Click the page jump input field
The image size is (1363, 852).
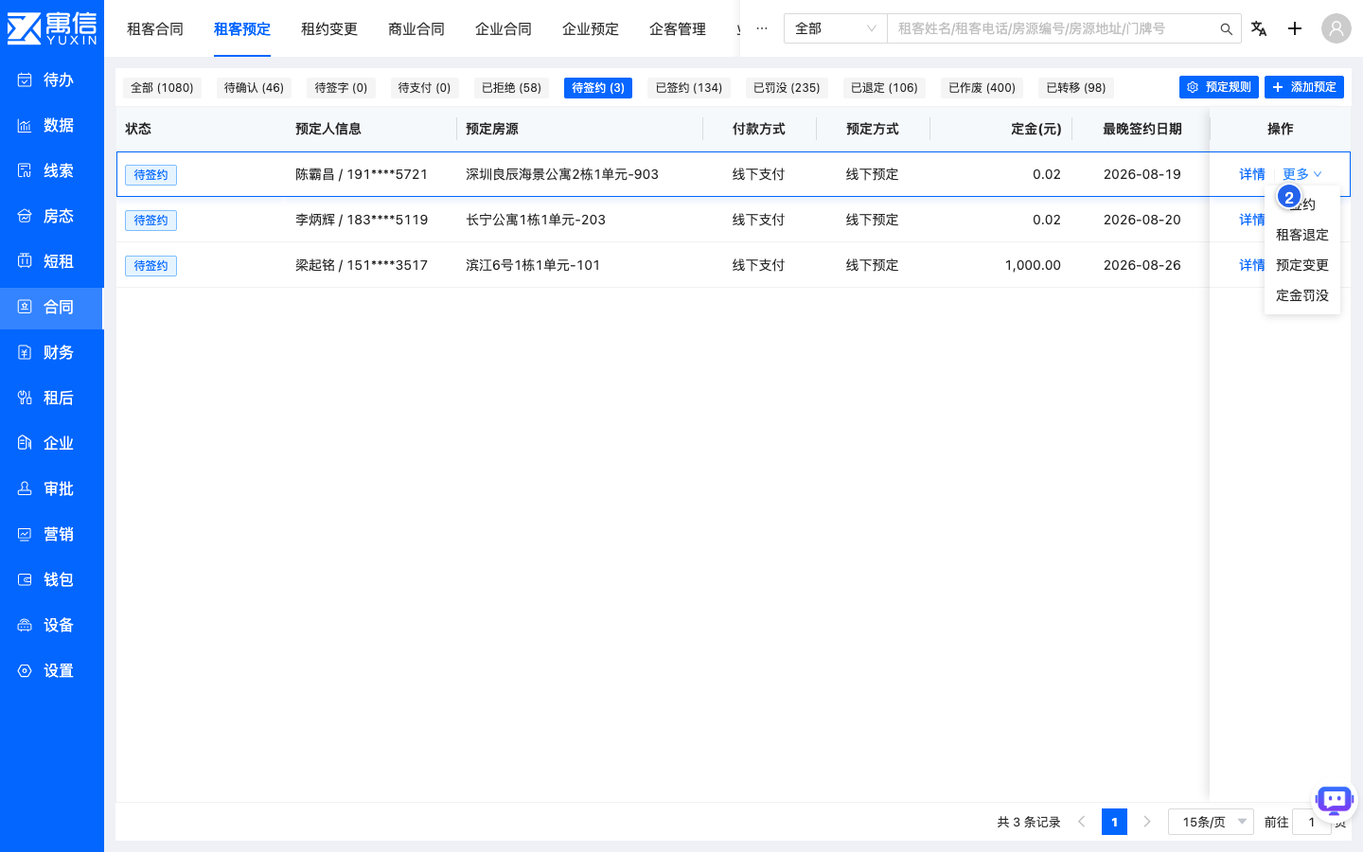tap(1312, 822)
